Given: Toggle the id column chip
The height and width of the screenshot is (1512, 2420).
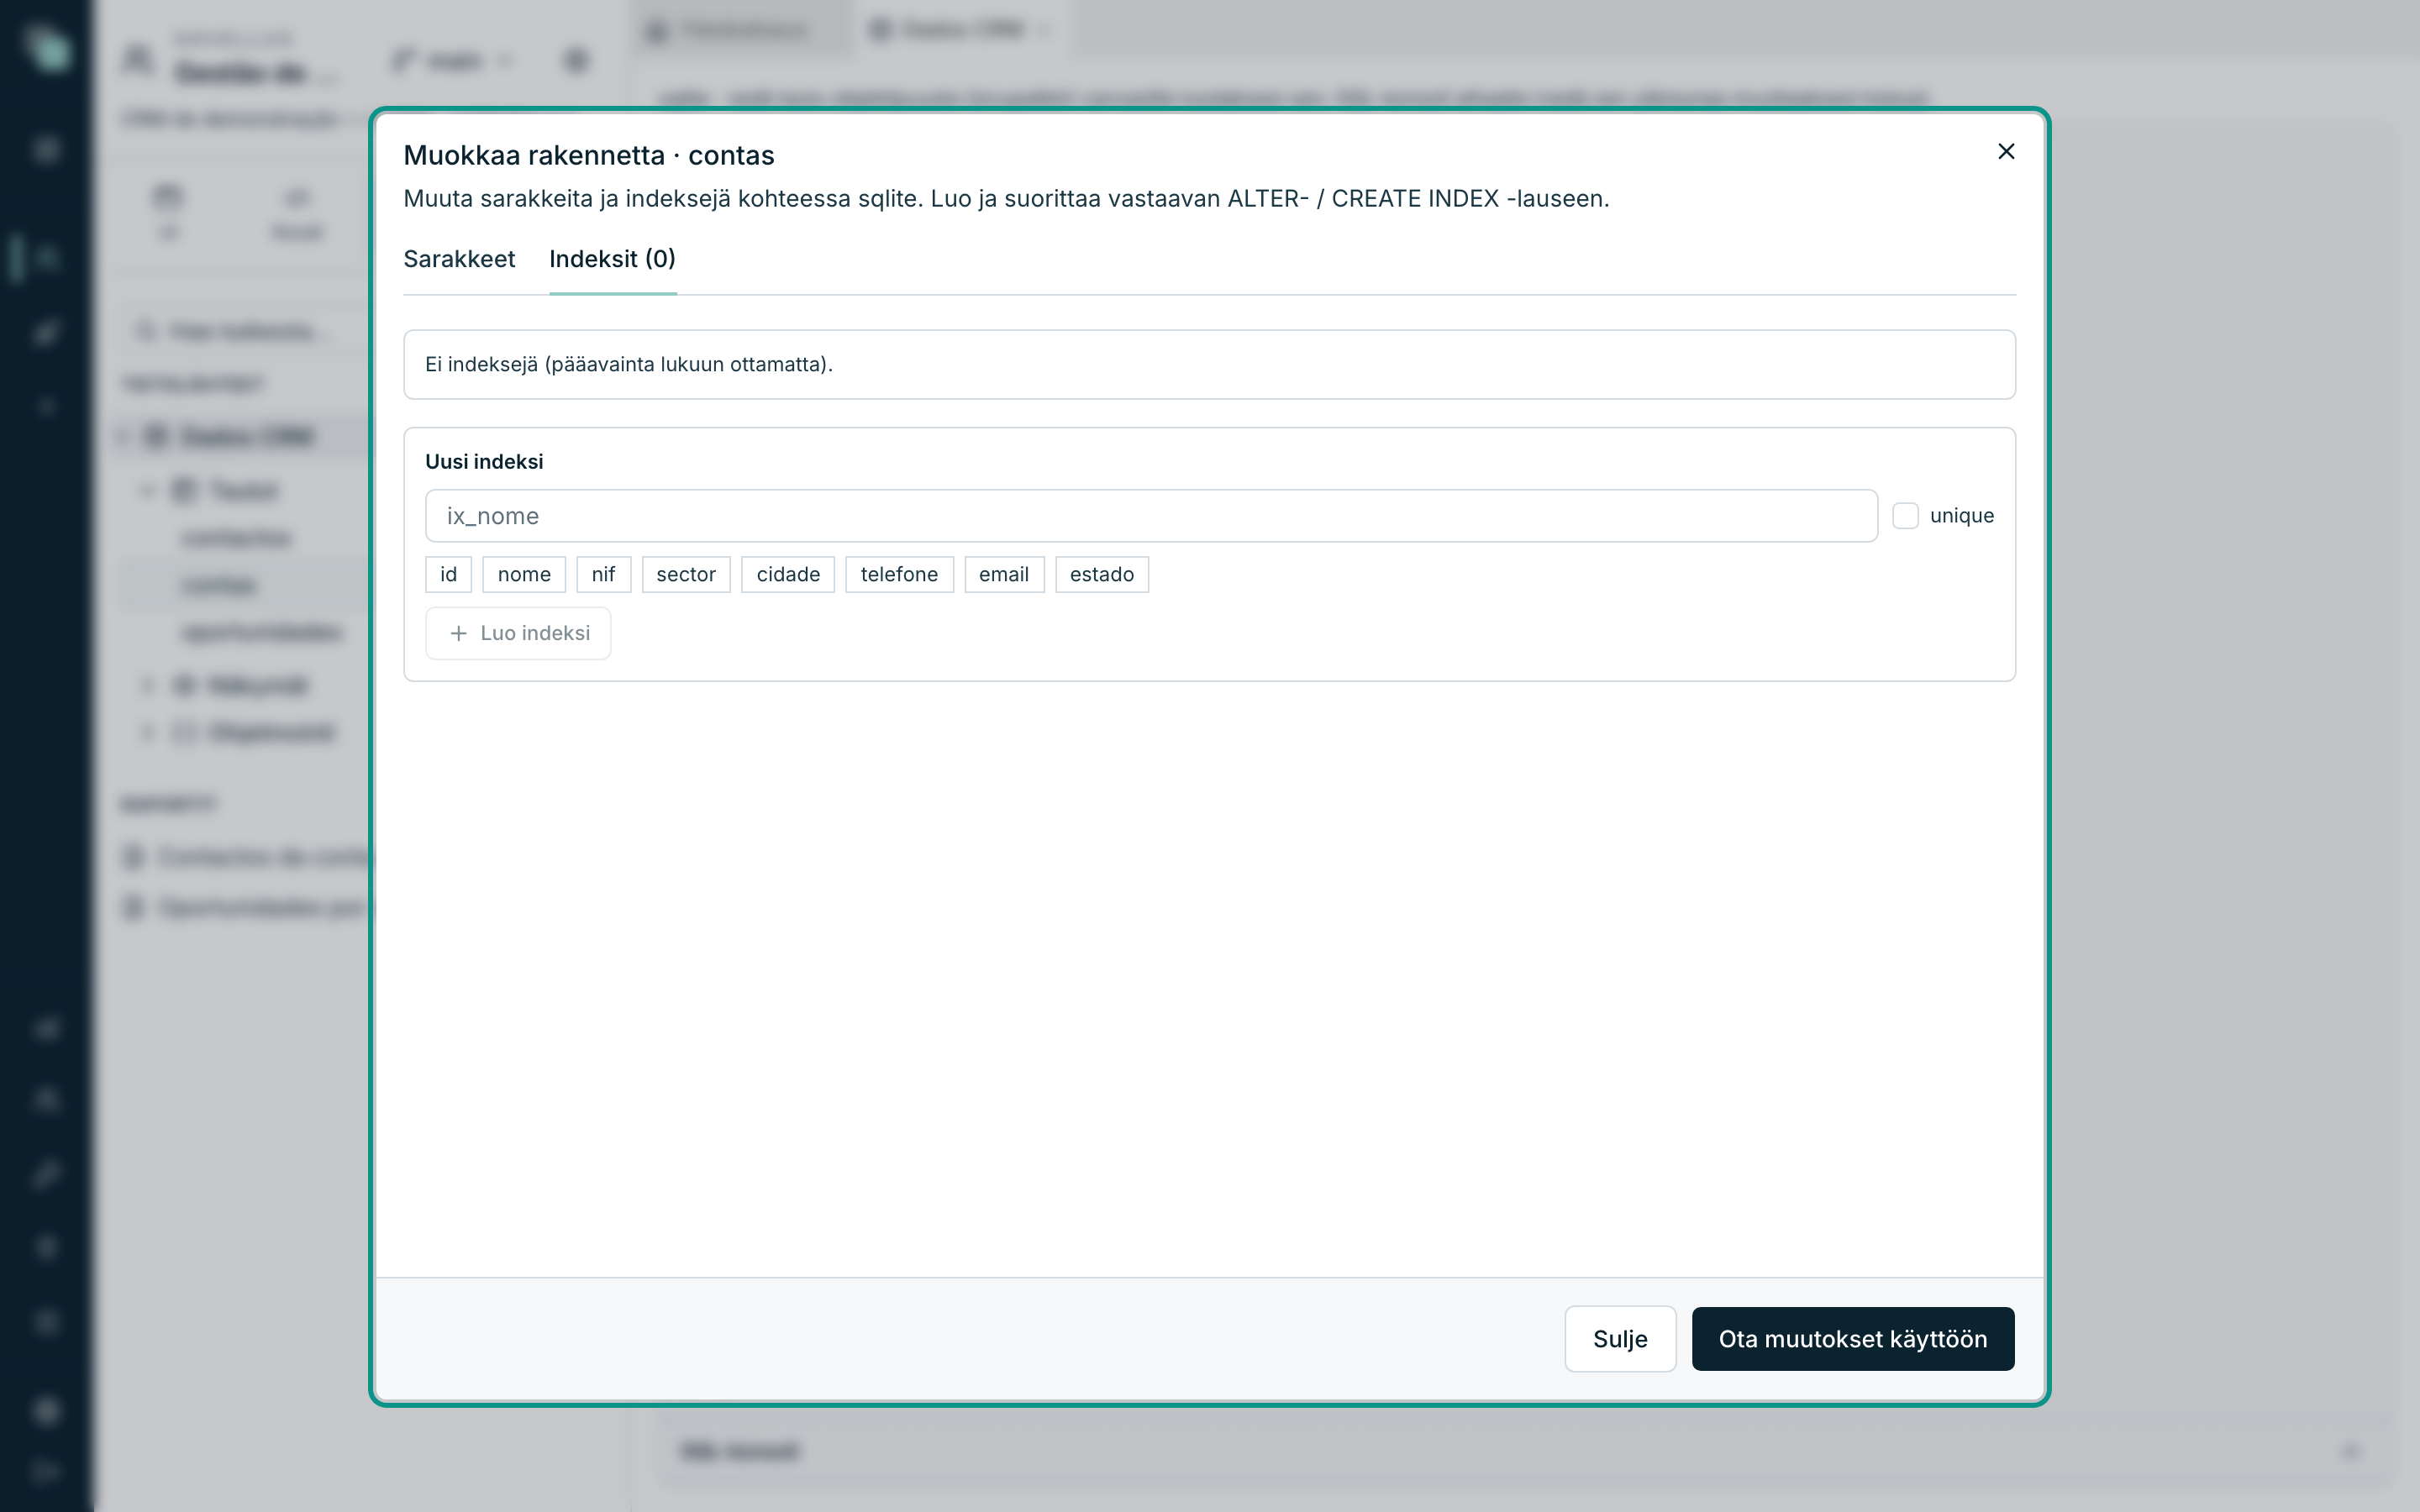Looking at the screenshot, I should (448, 574).
